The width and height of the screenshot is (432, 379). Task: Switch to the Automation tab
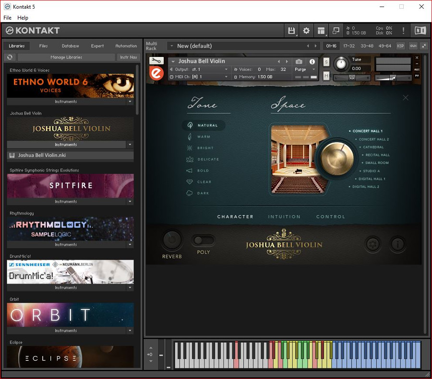click(126, 46)
